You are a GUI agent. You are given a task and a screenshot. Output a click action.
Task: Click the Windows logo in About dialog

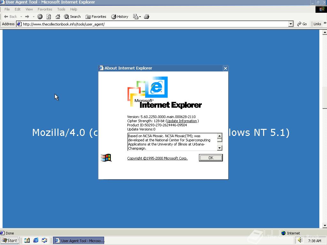(106, 158)
